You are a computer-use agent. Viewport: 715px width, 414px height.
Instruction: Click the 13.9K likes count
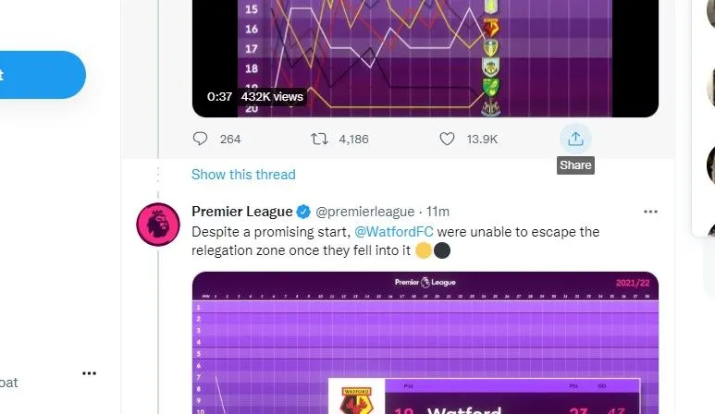tap(481, 139)
